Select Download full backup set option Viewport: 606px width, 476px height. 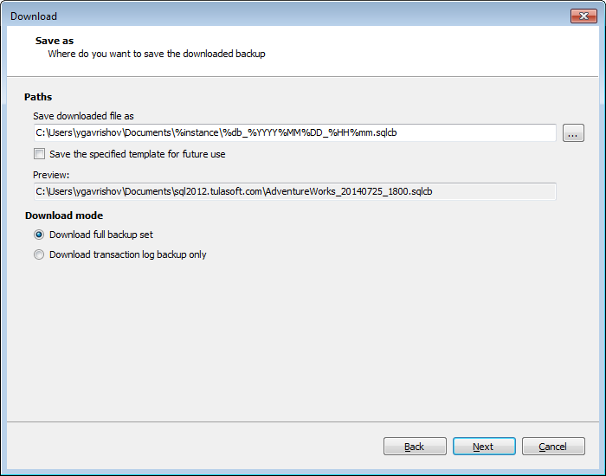39,235
